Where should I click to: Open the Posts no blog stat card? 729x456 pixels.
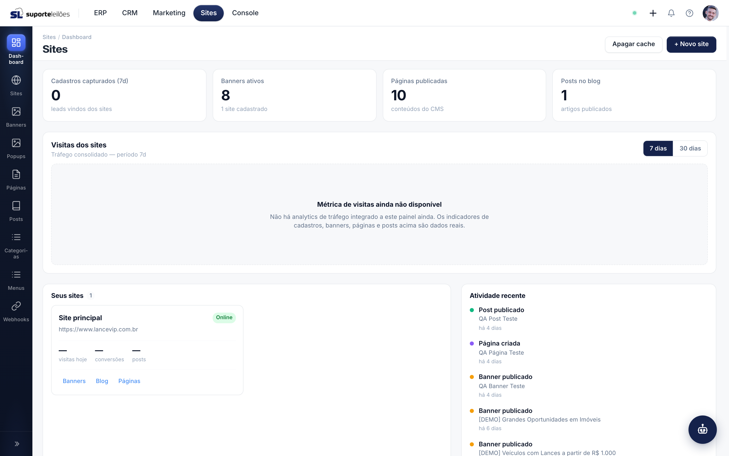(x=634, y=95)
